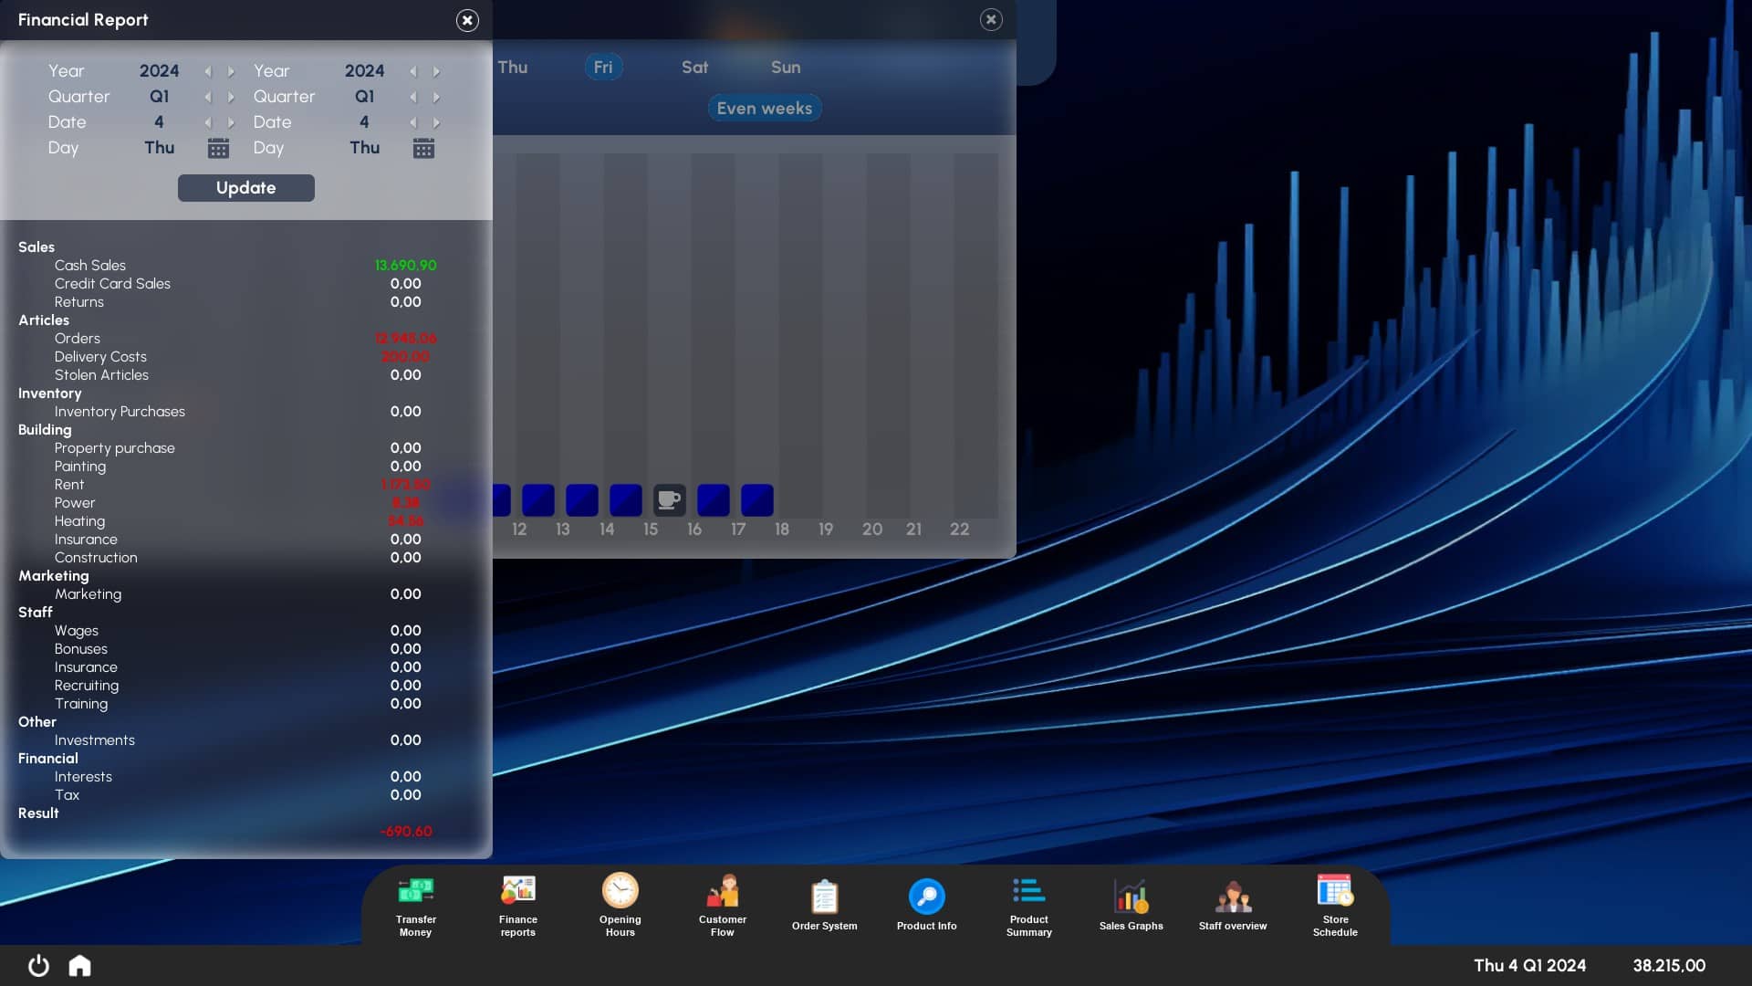Select the coffee break block at hour 15
The image size is (1752, 986).
click(669, 499)
